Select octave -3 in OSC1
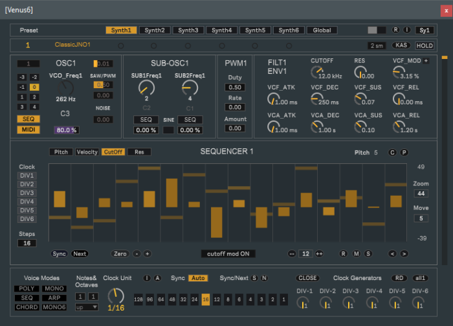453x326 pixels. tap(22, 77)
